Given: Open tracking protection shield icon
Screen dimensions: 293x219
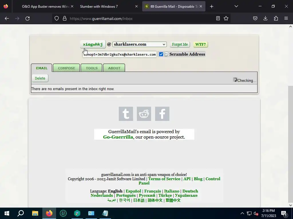Looking at the screenshot, I should click(x=57, y=19).
